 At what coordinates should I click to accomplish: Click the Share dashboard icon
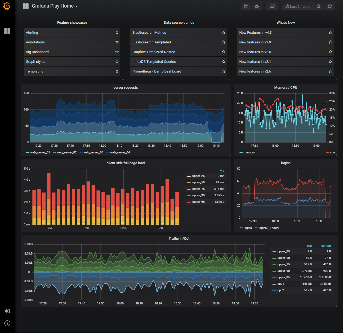[x=246, y=6]
